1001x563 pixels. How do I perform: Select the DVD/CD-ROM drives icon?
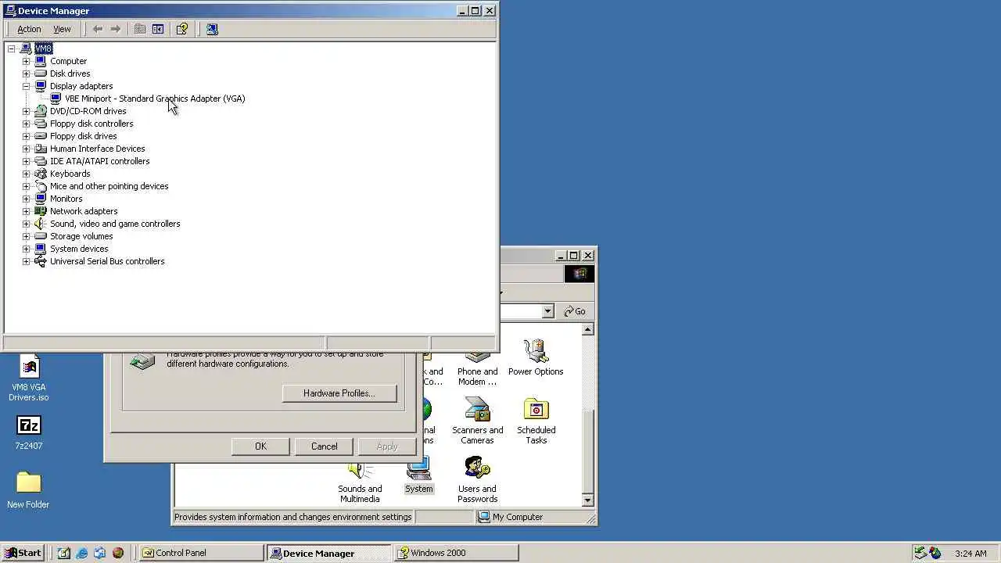coord(41,111)
